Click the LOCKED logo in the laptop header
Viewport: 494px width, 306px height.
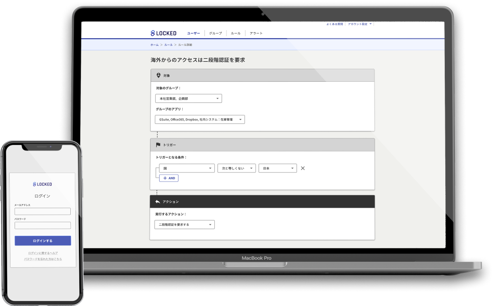164,33
